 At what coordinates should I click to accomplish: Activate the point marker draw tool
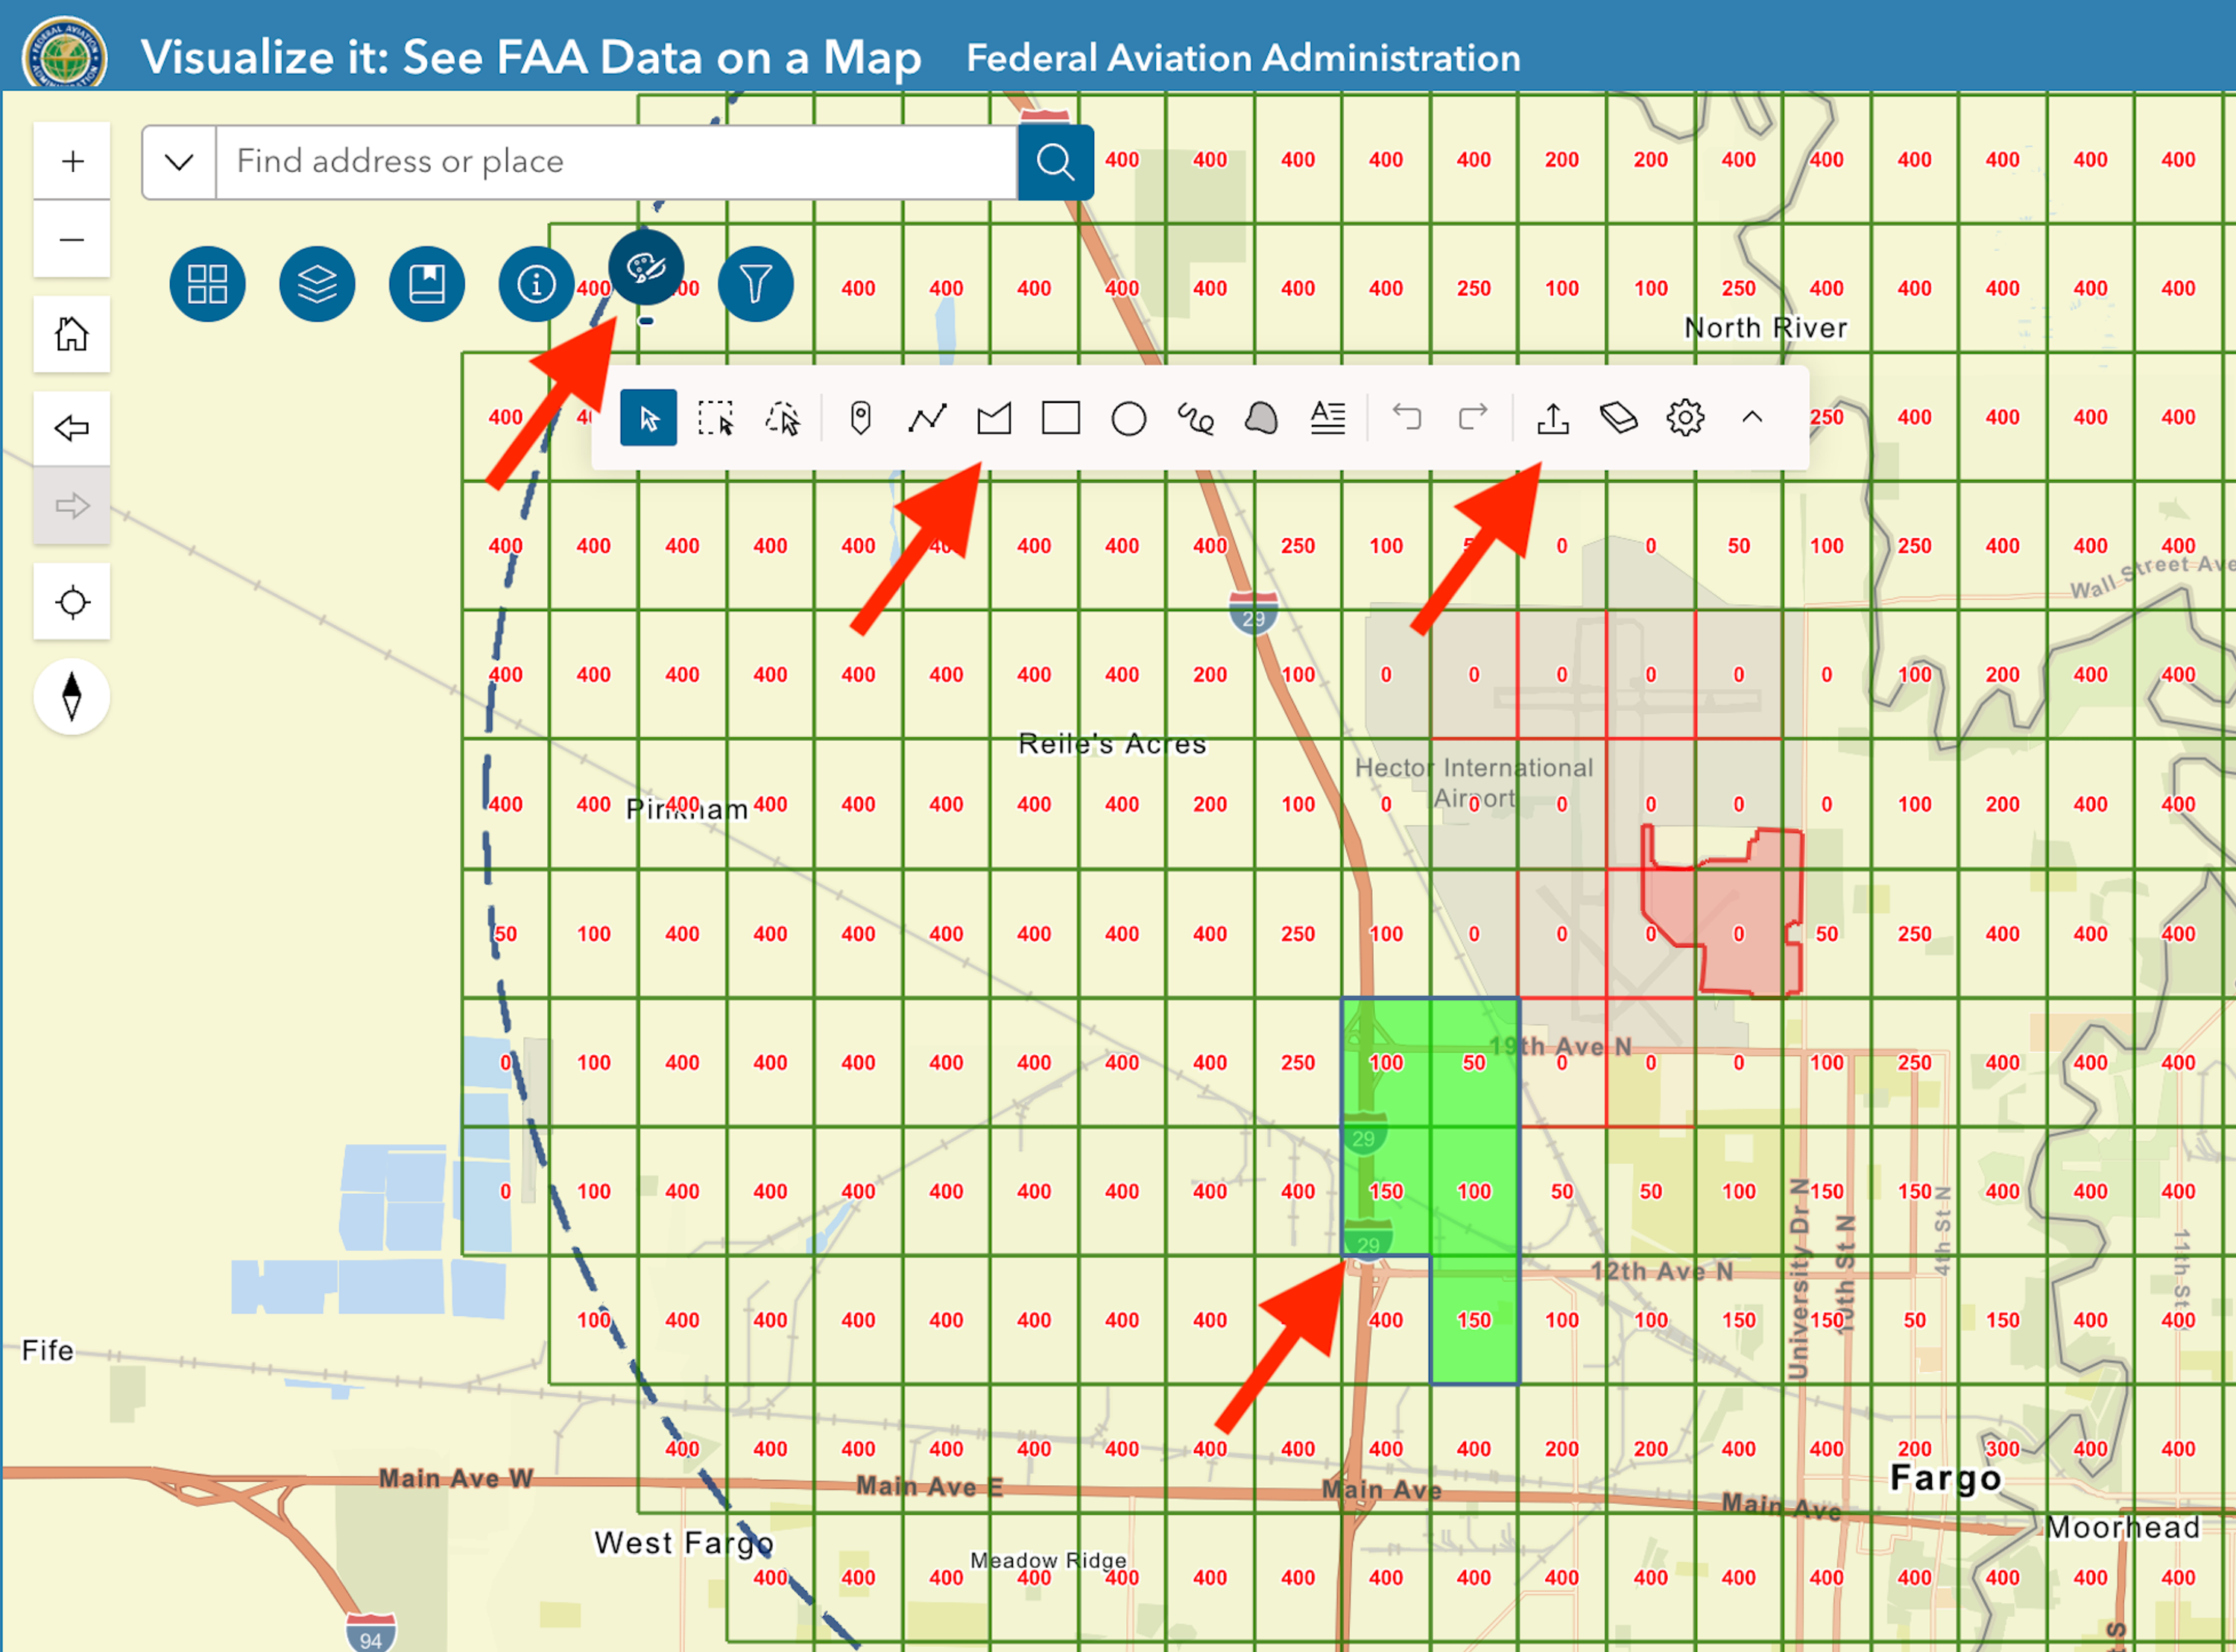click(x=860, y=418)
